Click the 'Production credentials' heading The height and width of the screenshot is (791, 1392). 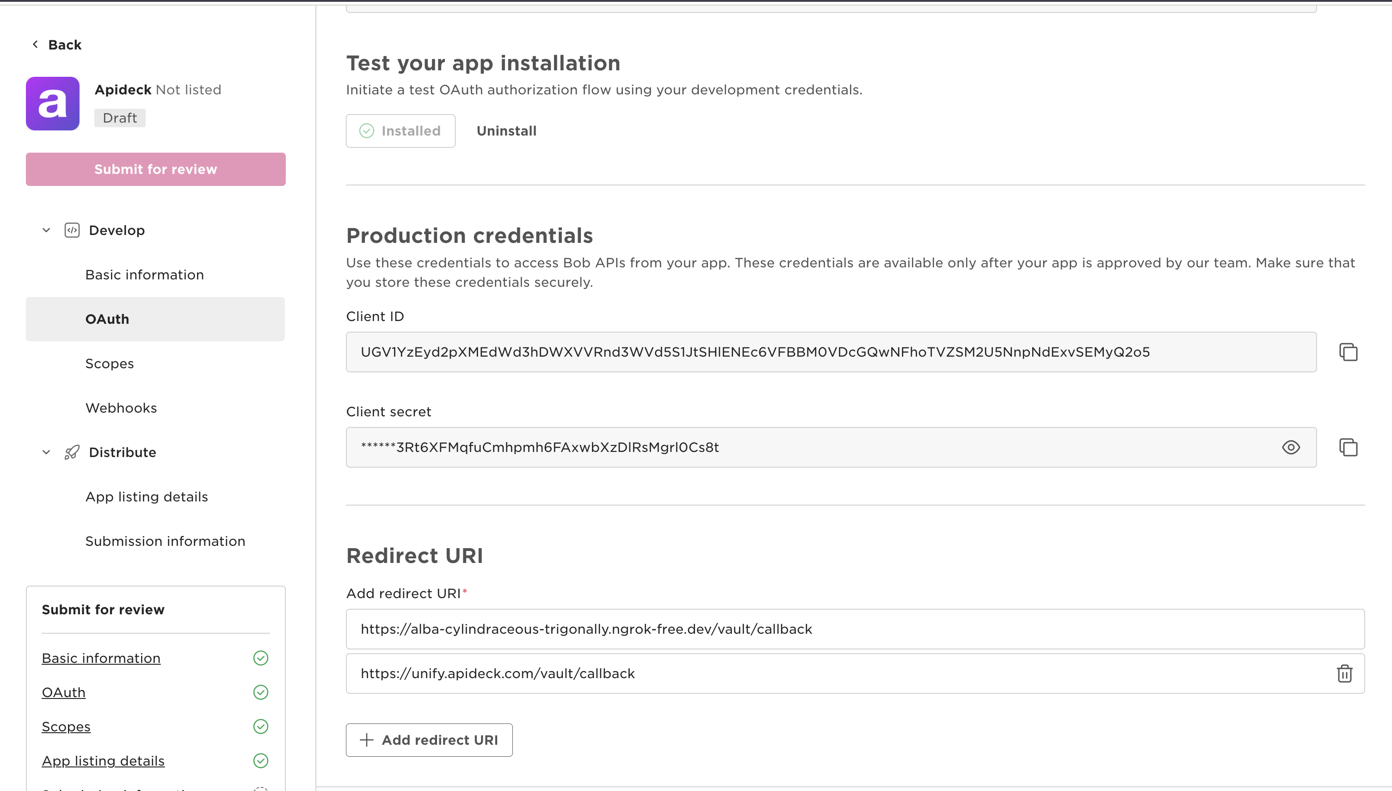coord(469,236)
